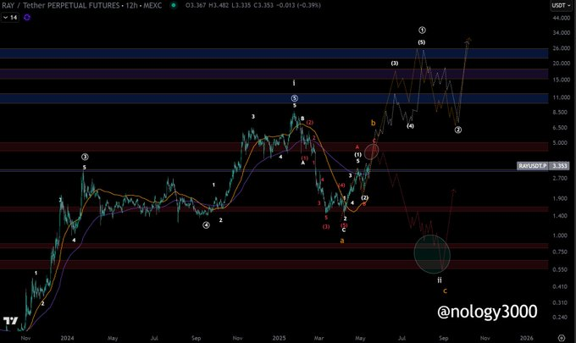Screen dimensions: 576x343
Task: Expand the USDT currency dropdown
Action: click(x=562, y=6)
